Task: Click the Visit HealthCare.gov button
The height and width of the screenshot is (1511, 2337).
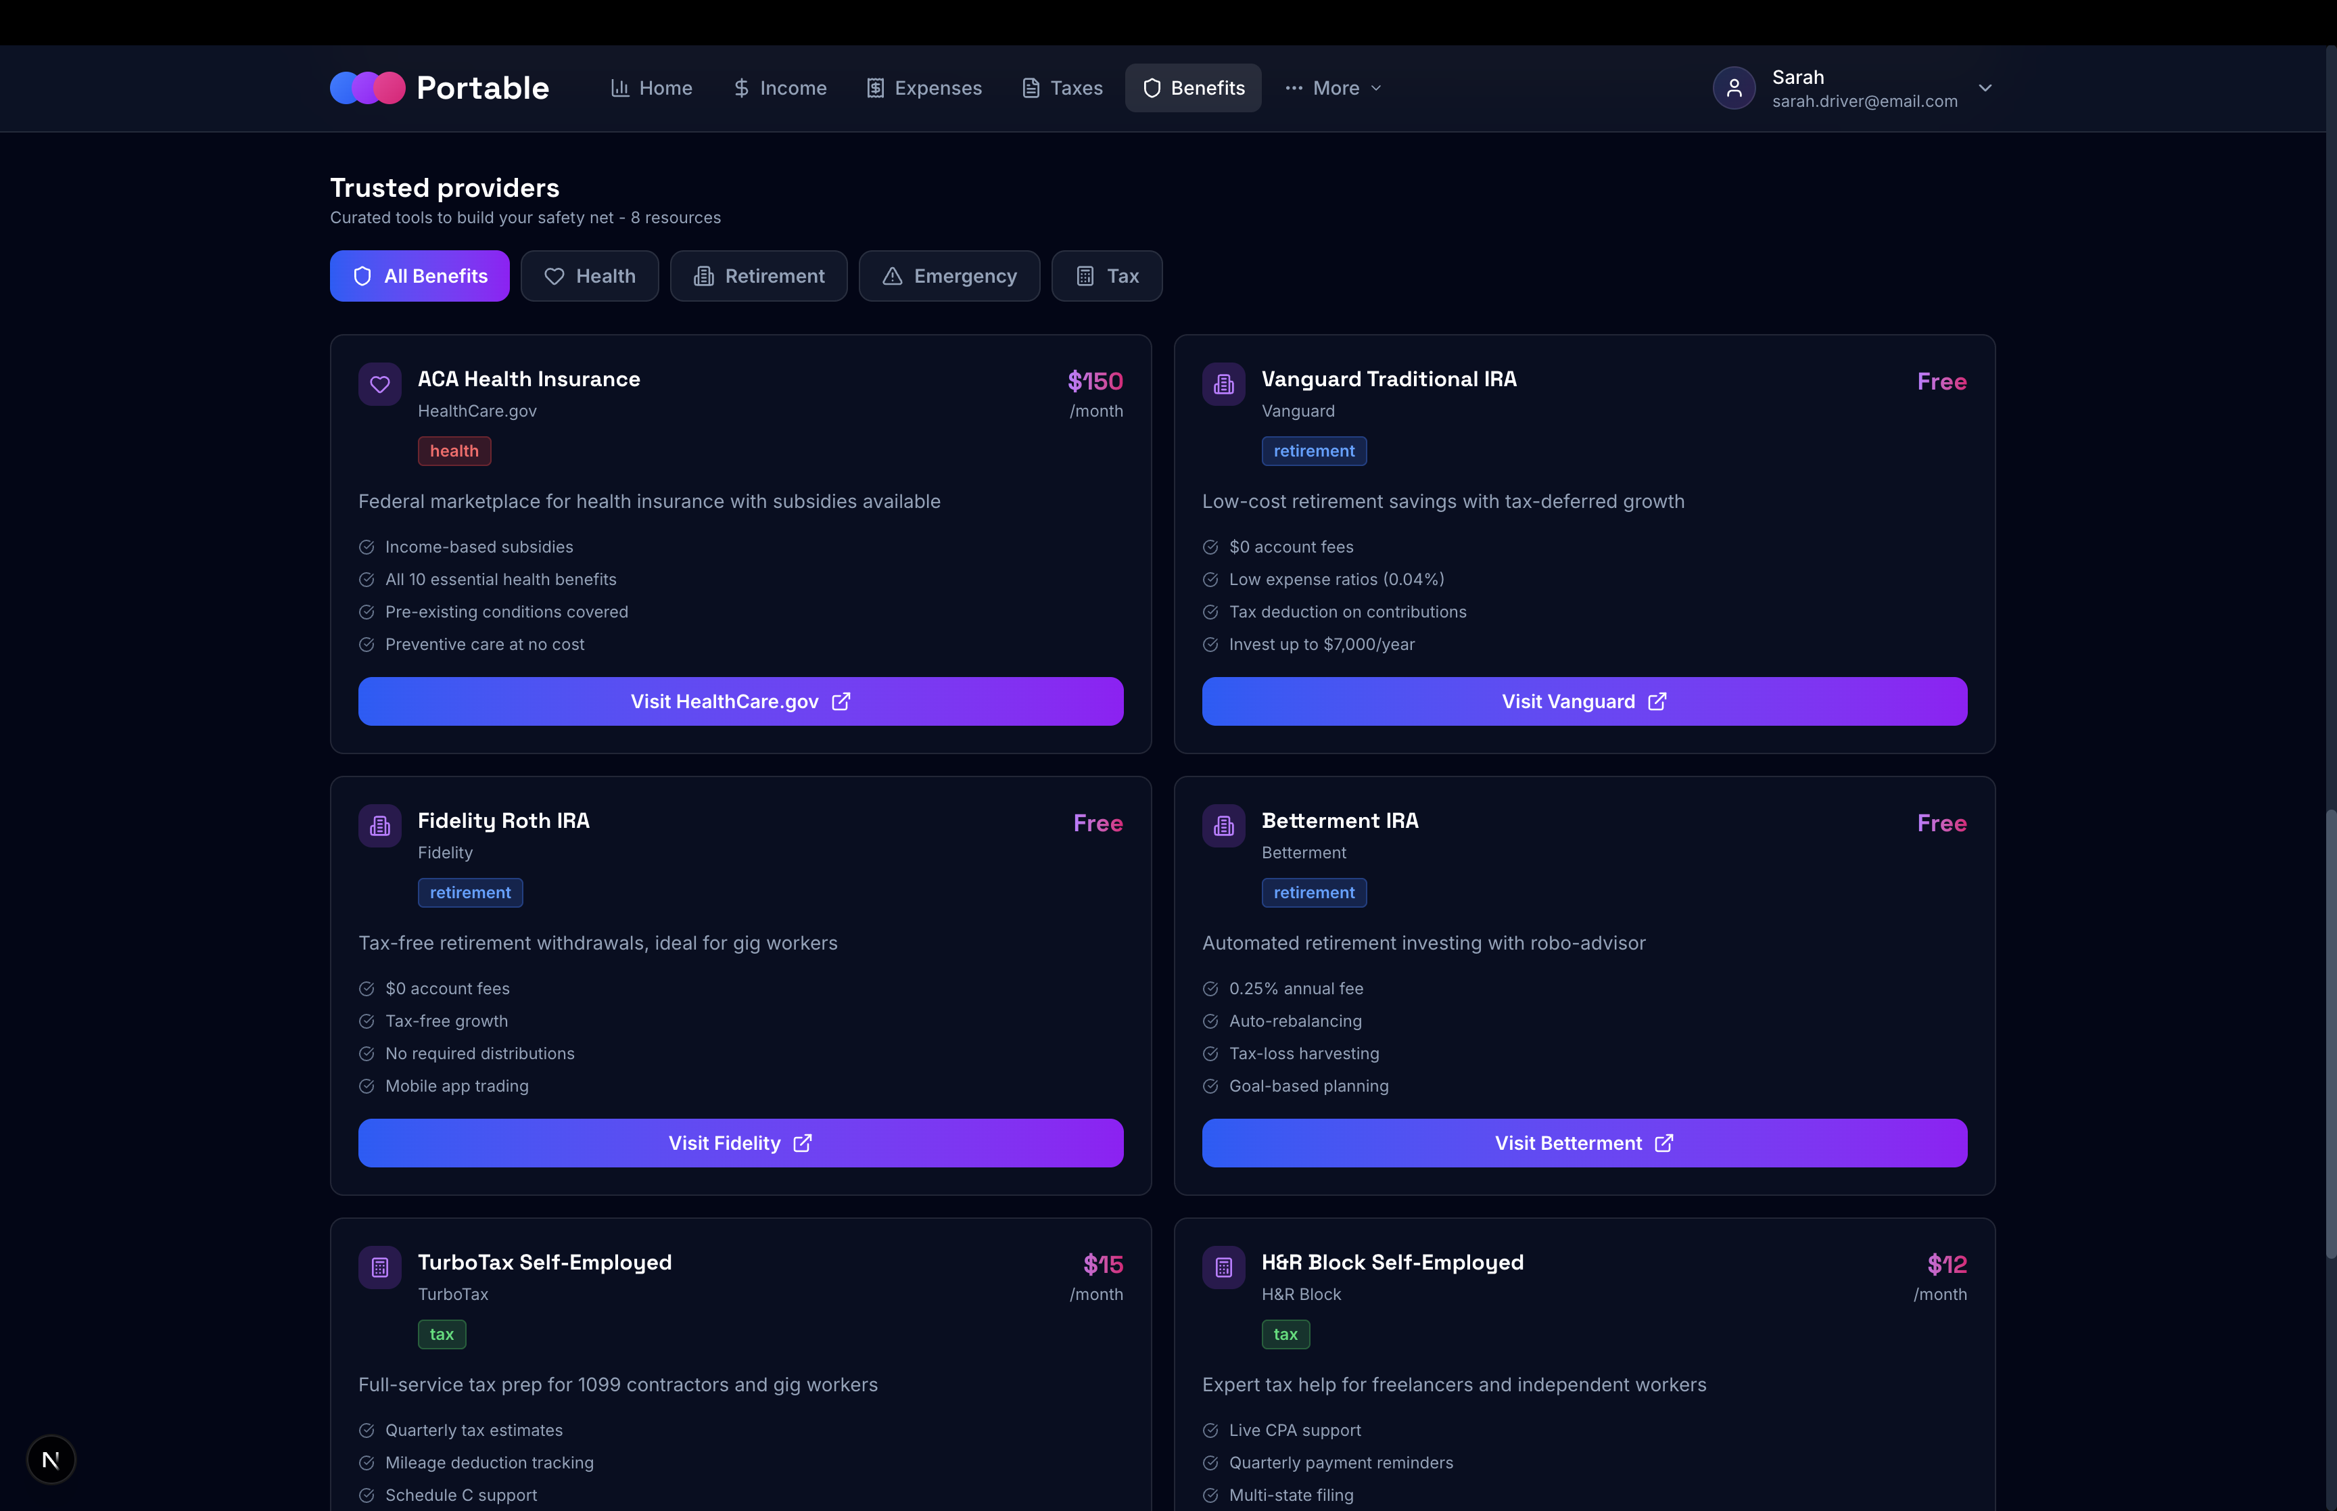Action: [740, 701]
